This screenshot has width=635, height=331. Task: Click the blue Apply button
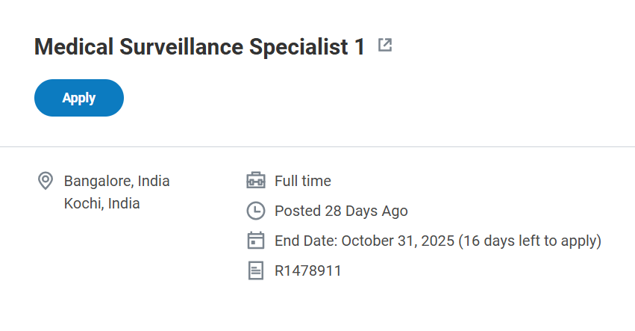(x=79, y=98)
